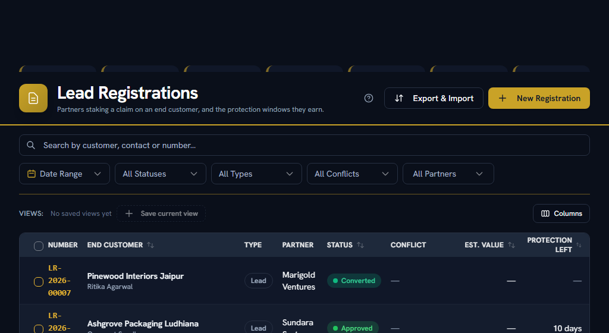This screenshot has width=609, height=333.
Task: Click the columns icon beside Columns label
Action: tap(545, 213)
